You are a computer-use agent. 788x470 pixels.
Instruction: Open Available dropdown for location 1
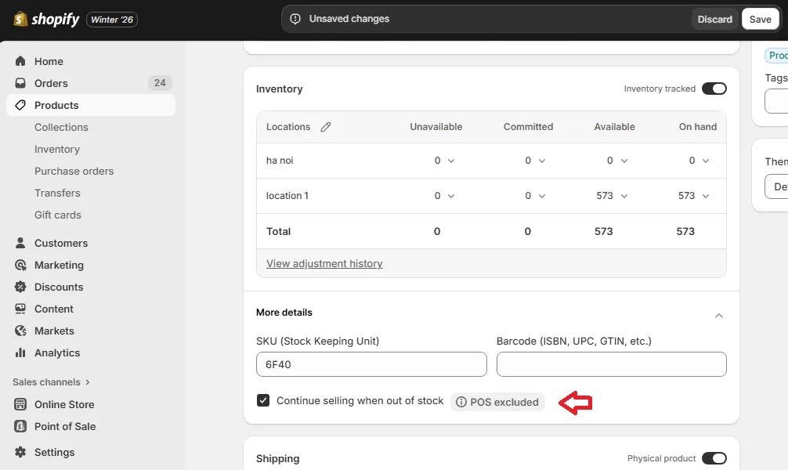coord(624,196)
